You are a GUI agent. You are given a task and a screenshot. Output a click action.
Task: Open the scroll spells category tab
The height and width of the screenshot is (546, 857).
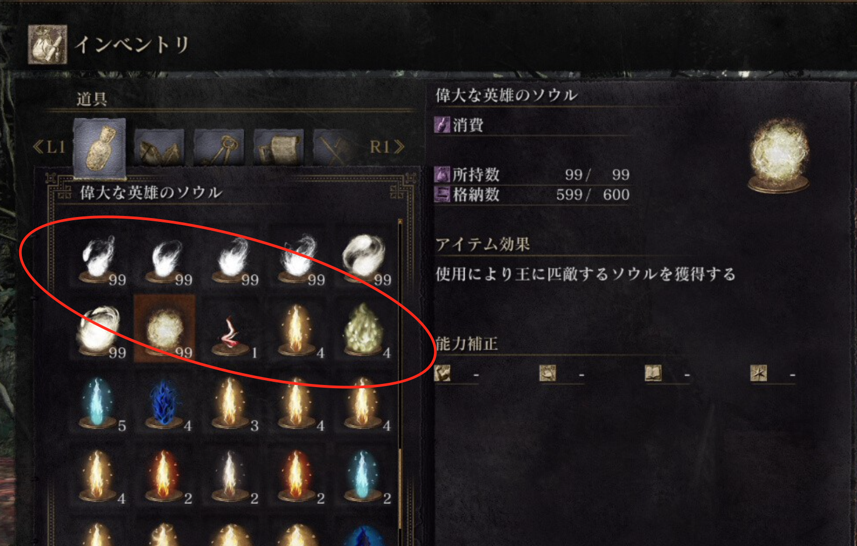point(278,148)
